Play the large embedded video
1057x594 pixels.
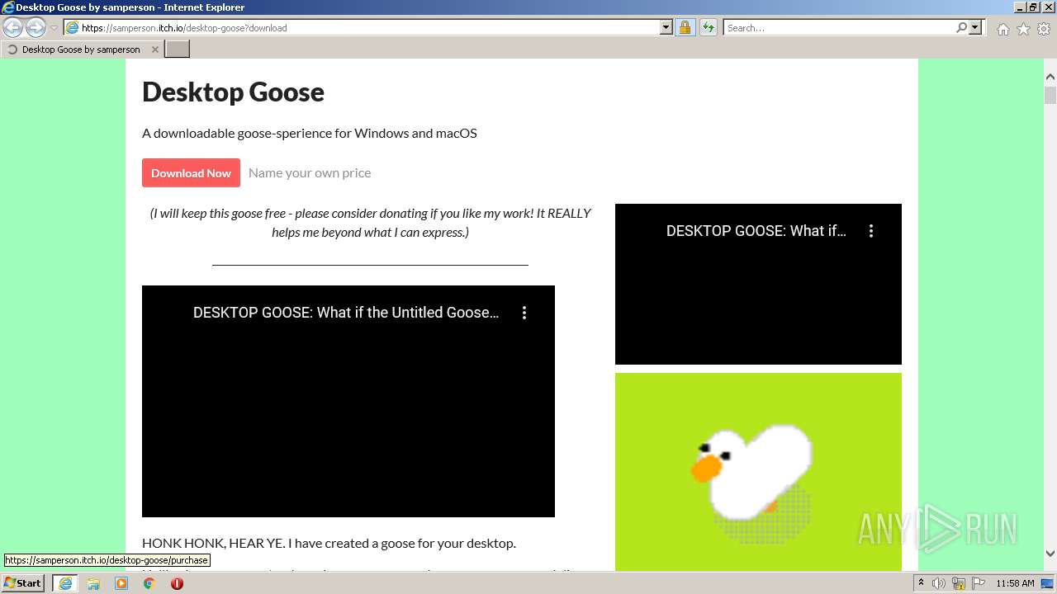tap(348, 401)
